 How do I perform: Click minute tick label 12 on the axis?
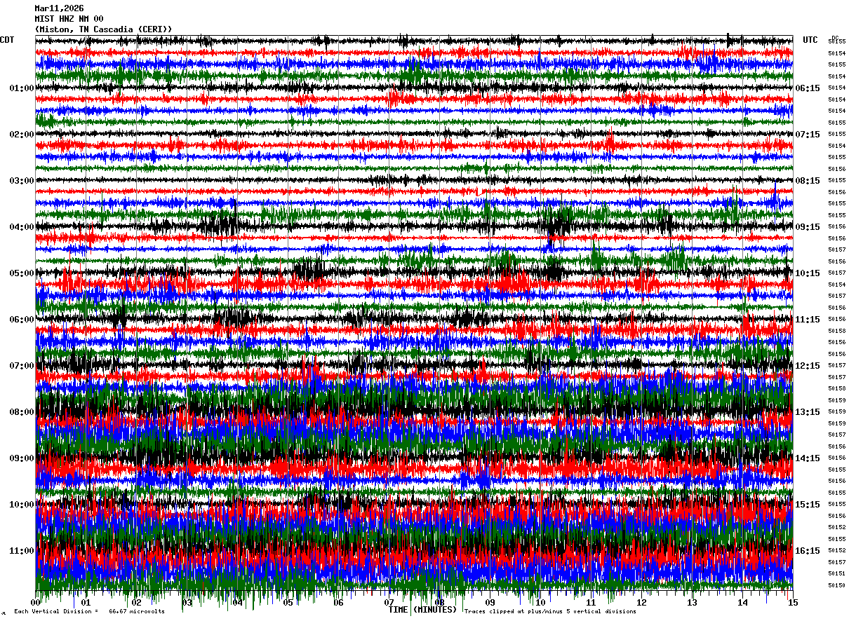click(x=642, y=603)
